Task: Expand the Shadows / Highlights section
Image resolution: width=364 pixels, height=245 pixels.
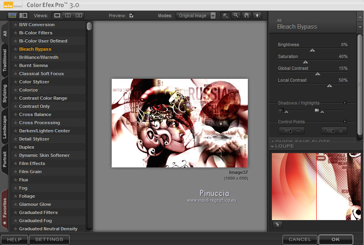Action: 345,103
